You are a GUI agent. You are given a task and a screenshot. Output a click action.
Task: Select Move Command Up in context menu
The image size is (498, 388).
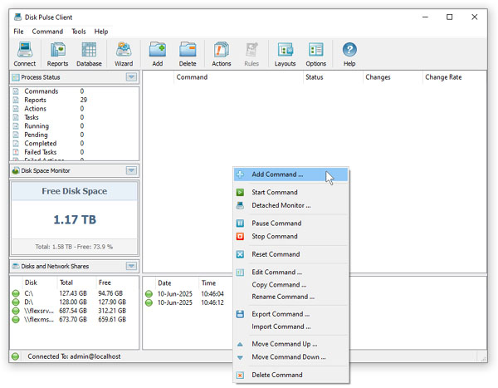(290, 344)
